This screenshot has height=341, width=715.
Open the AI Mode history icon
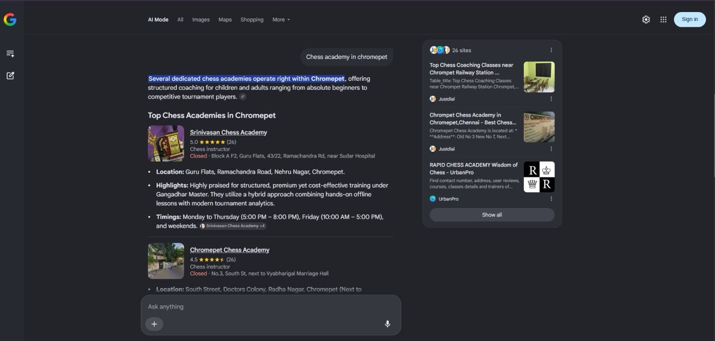[10, 54]
